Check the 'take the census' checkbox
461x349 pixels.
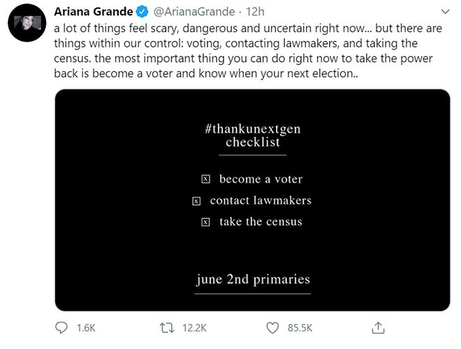coord(205,223)
